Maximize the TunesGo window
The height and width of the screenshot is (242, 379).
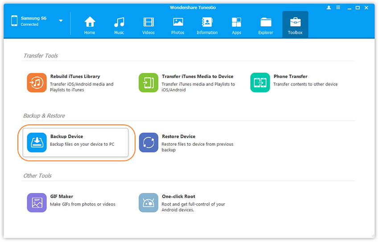358,8
